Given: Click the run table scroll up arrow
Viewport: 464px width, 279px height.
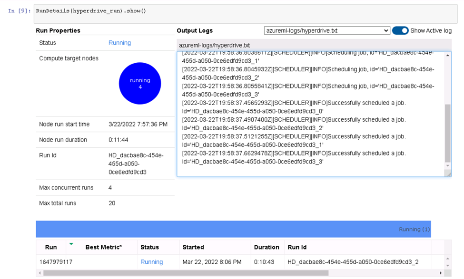Looking at the screenshot, I should (x=448, y=259).
